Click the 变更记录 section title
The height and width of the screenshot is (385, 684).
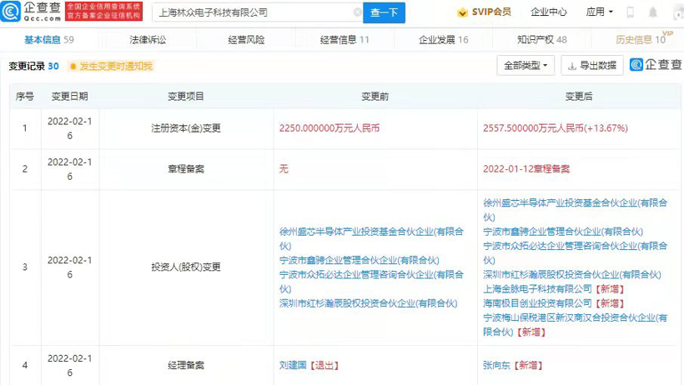pyautogui.click(x=27, y=67)
